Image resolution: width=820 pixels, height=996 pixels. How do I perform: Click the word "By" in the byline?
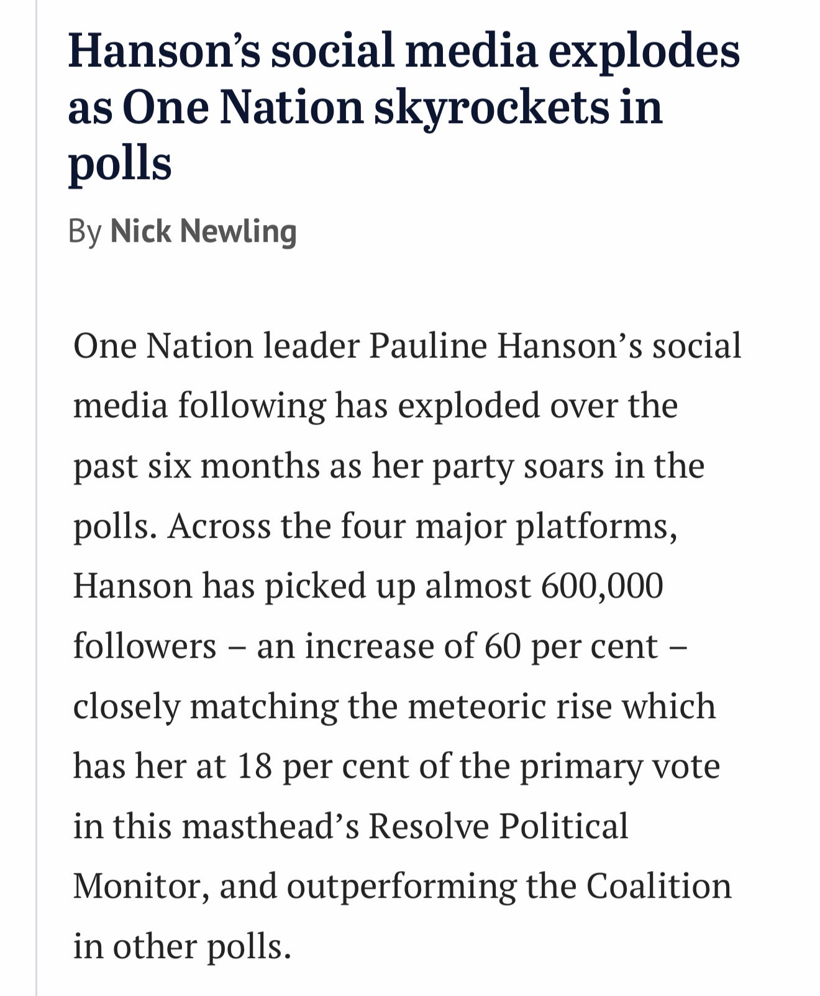[84, 231]
